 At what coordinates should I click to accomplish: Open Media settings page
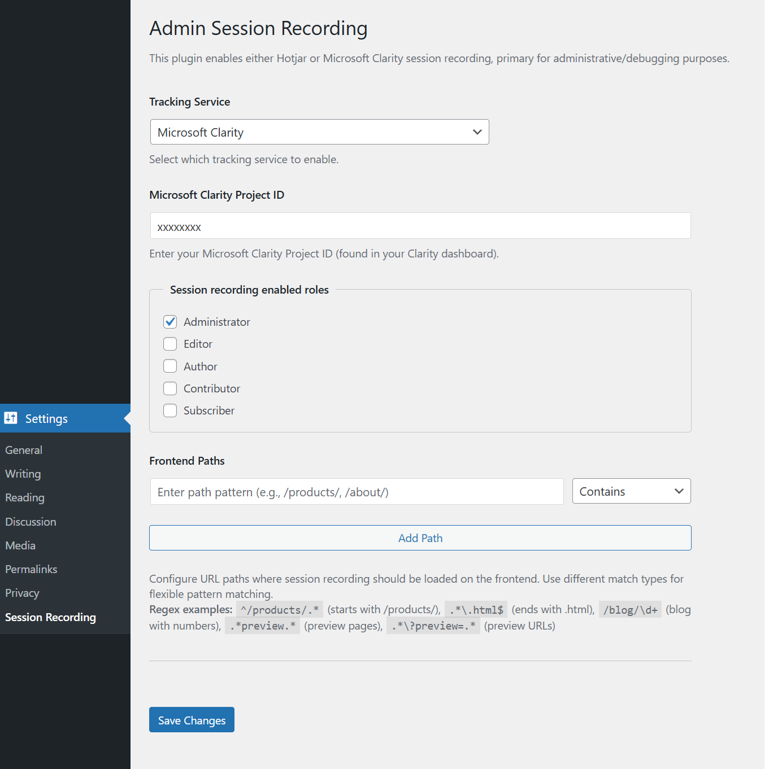20,545
